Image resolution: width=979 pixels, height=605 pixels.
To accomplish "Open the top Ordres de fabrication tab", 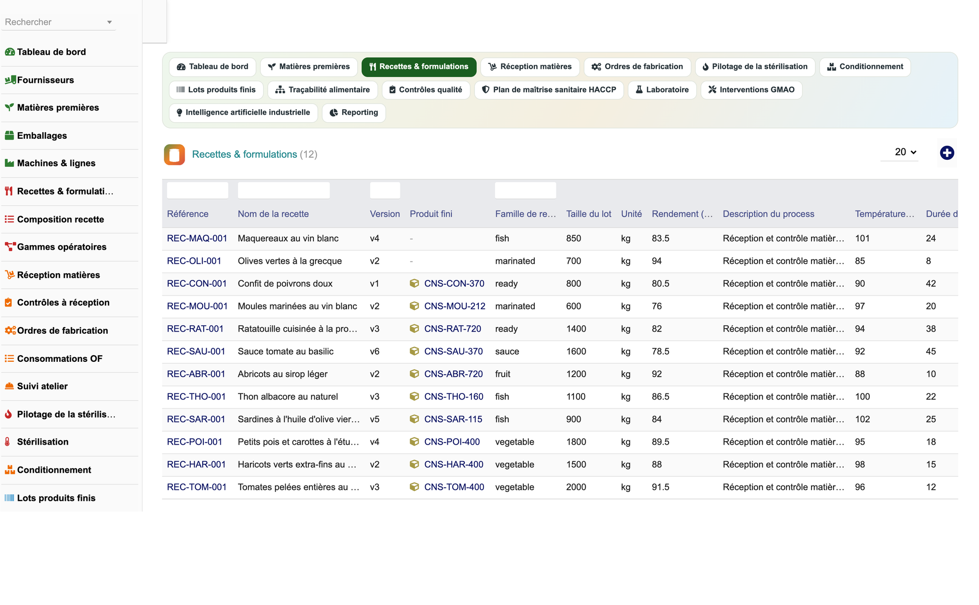I will [x=637, y=67].
